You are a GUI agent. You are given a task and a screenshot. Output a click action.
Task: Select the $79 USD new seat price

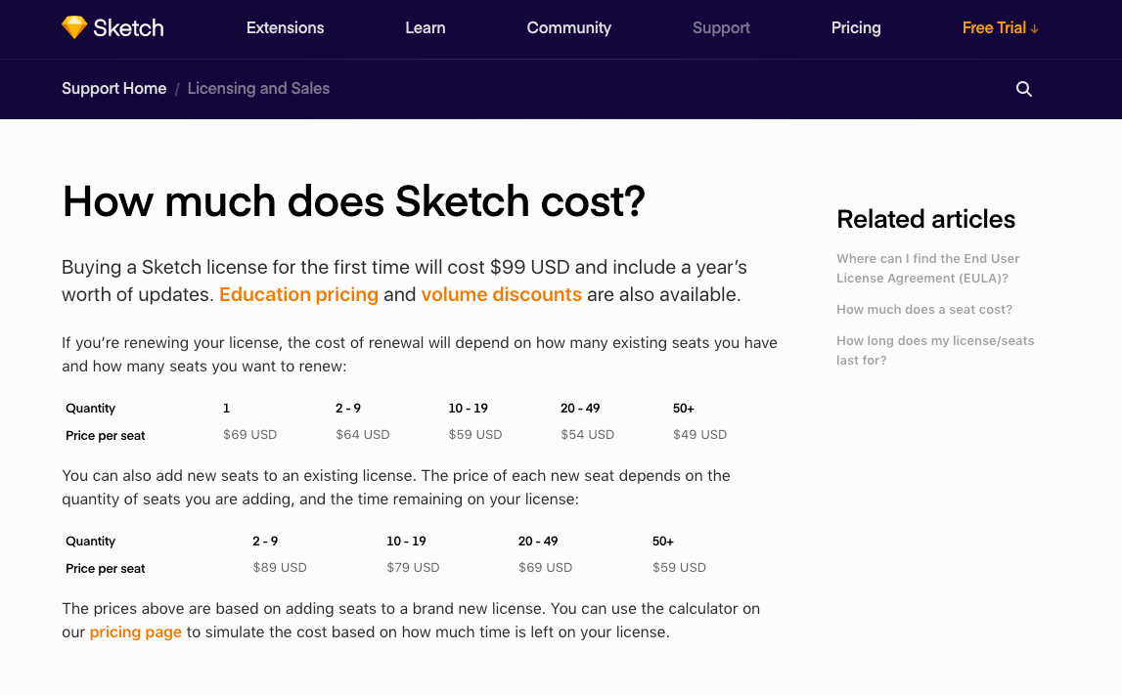pyautogui.click(x=413, y=568)
